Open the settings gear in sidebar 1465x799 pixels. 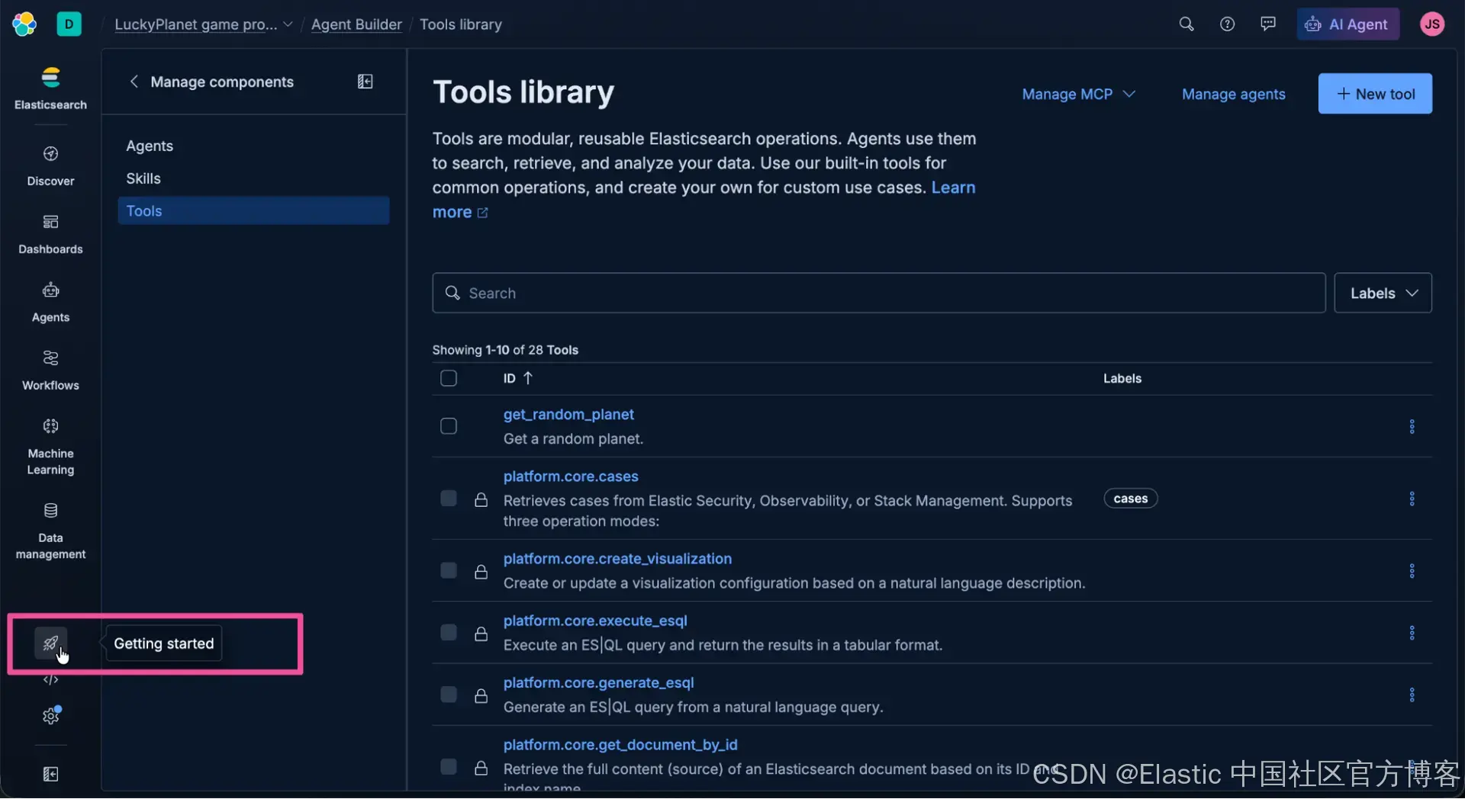click(x=50, y=716)
